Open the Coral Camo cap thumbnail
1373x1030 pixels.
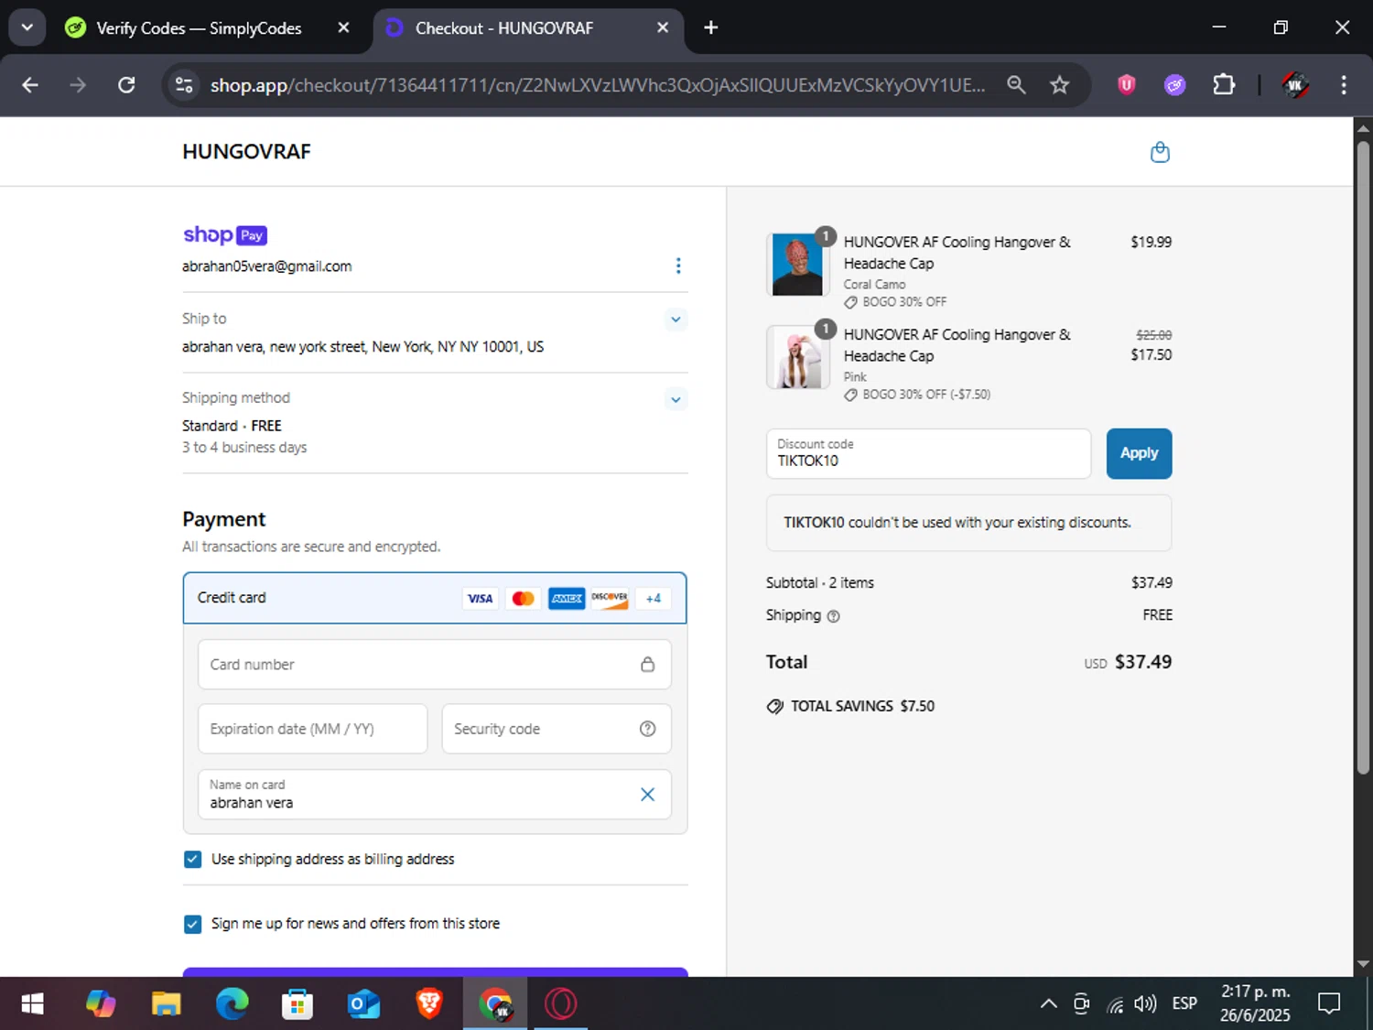(x=797, y=264)
